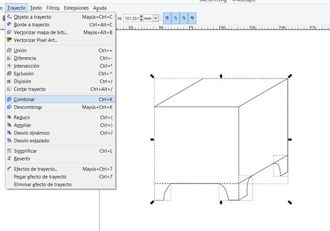Viewport: 330px width, 231px height.
Task: Open the Ayuda menu
Action: pos(100,8)
